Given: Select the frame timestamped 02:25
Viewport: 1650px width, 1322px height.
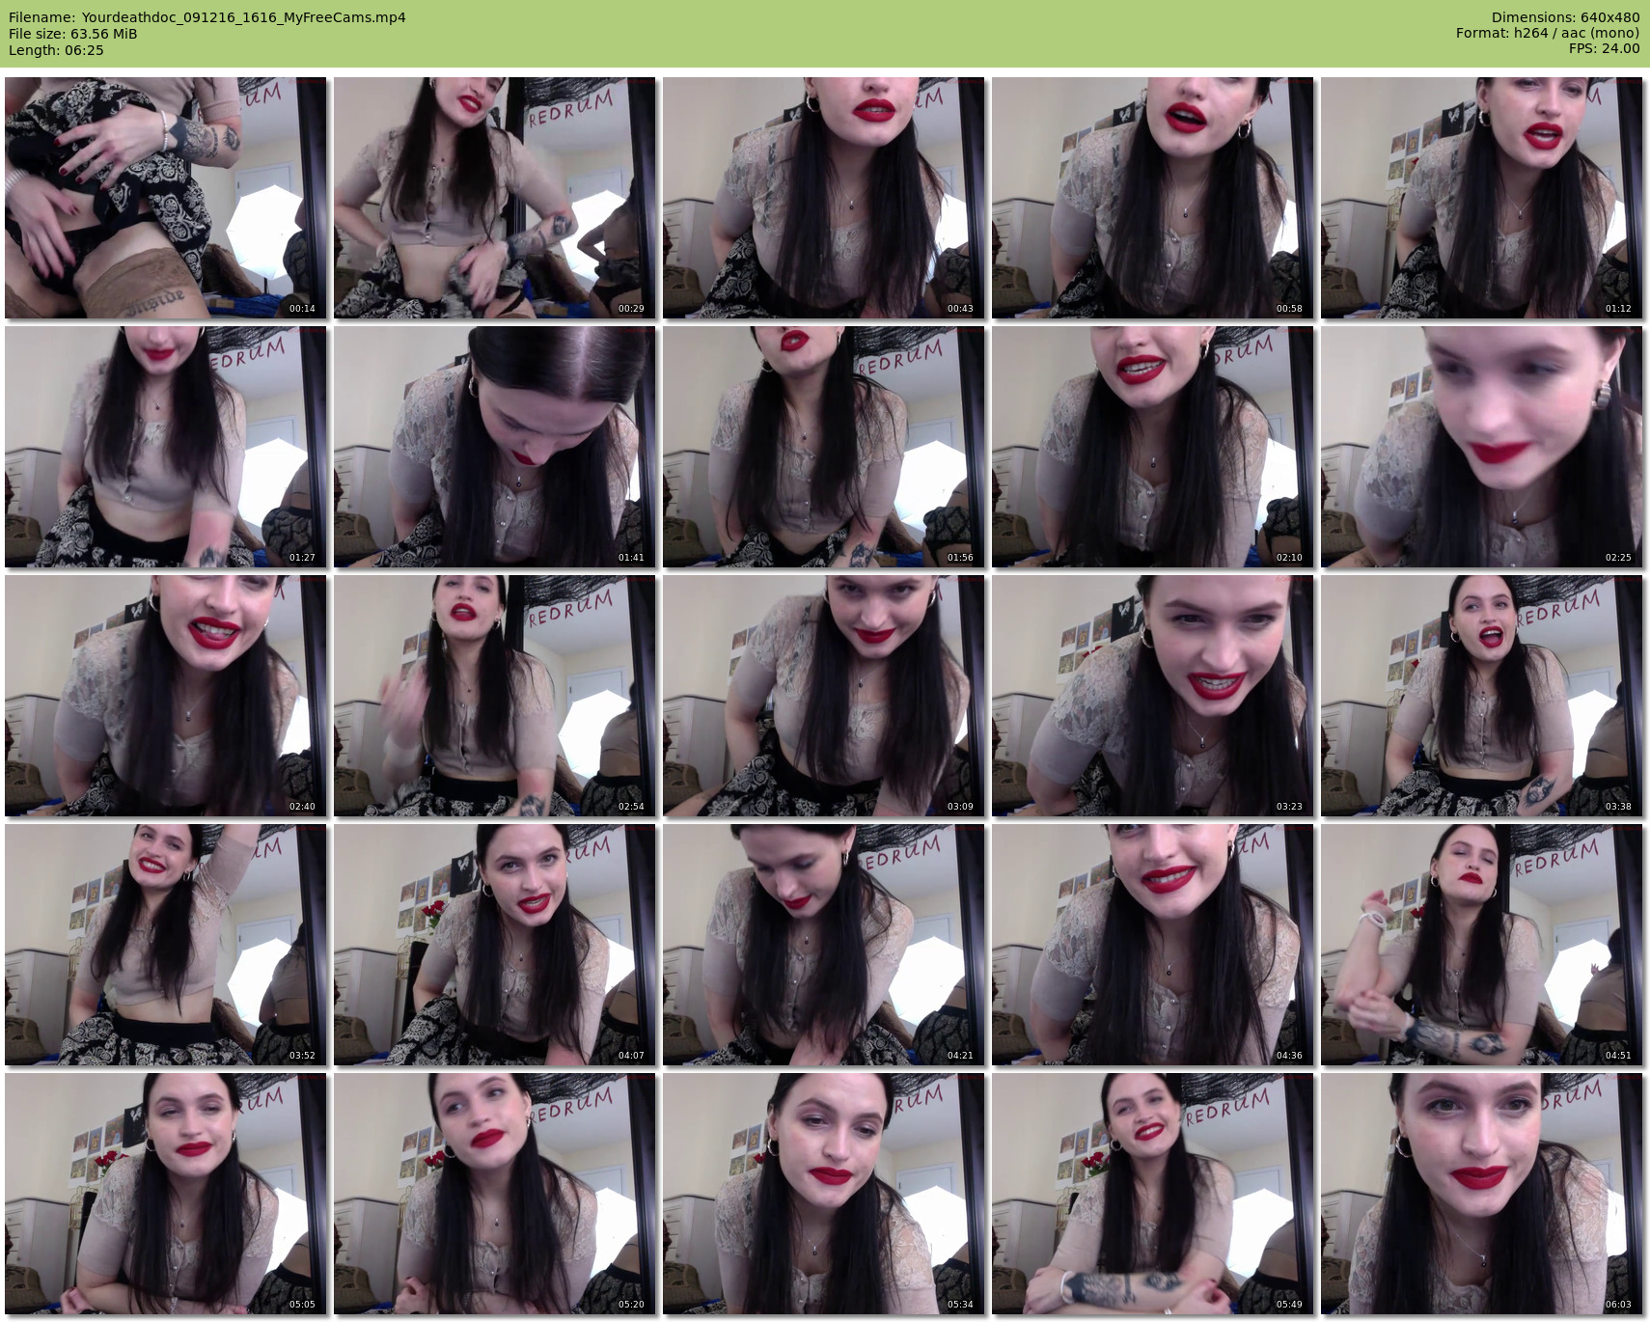Looking at the screenshot, I should coord(1481,447).
